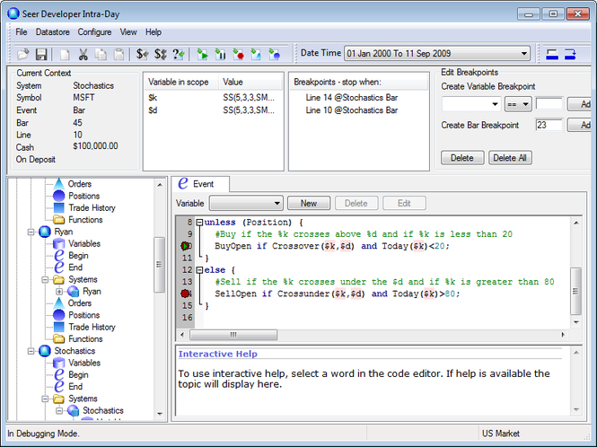Toggle breakpoint marker on line 10
Screen dimensions: 597x447
point(186,246)
